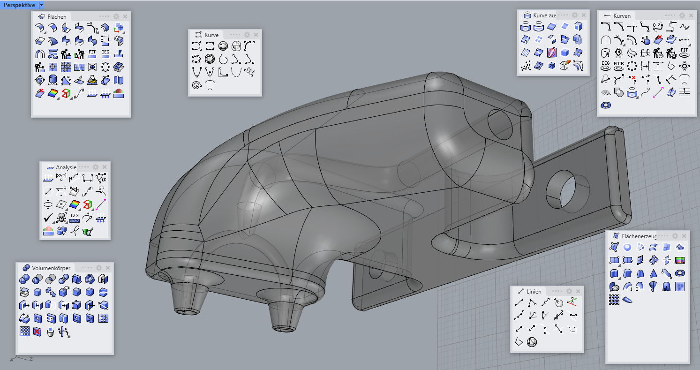Click the drag grip dots on Analysie panel
Viewport: 700px width, 370px height.
pyautogui.click(x=85, y=167)
